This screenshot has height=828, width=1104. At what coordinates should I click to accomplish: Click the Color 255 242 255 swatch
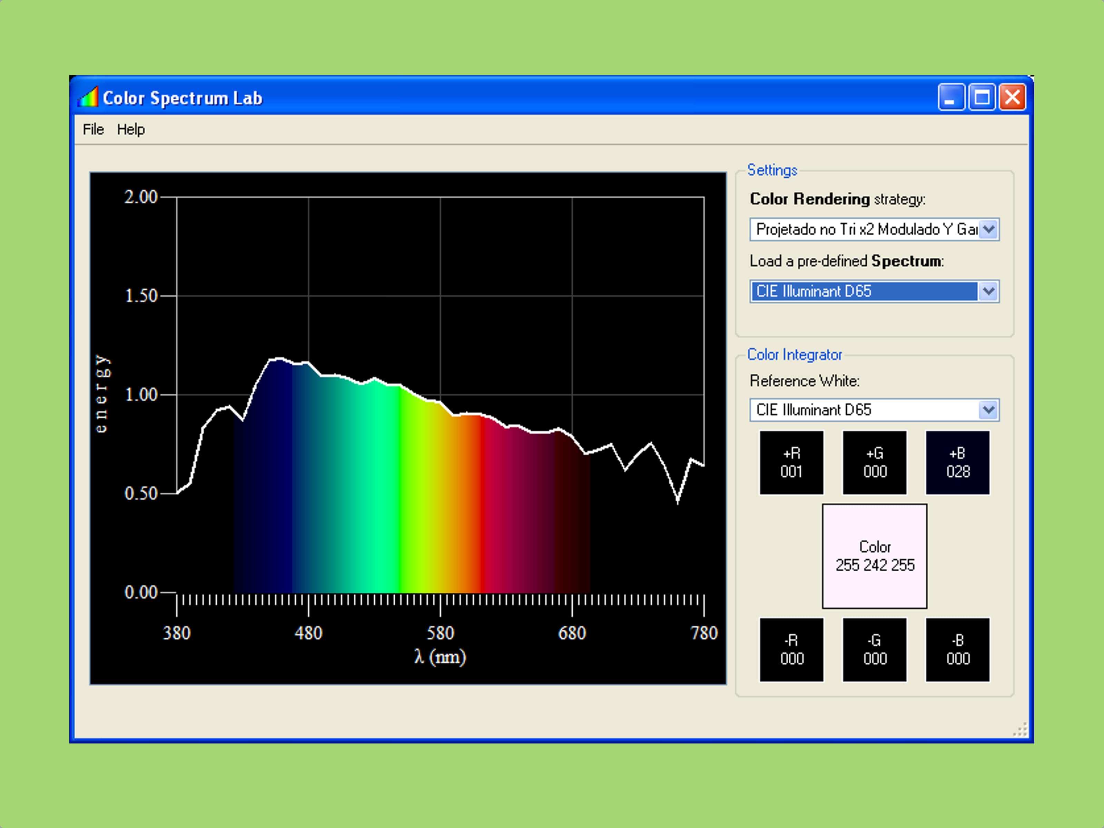coord(875,556)
